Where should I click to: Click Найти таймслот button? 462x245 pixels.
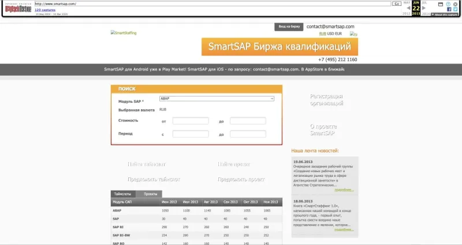coord(147,164)
